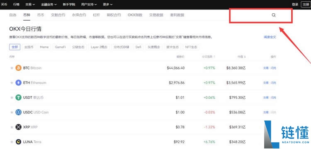
Task: Sort by 市值 column arrow
Action: (245, 57)
